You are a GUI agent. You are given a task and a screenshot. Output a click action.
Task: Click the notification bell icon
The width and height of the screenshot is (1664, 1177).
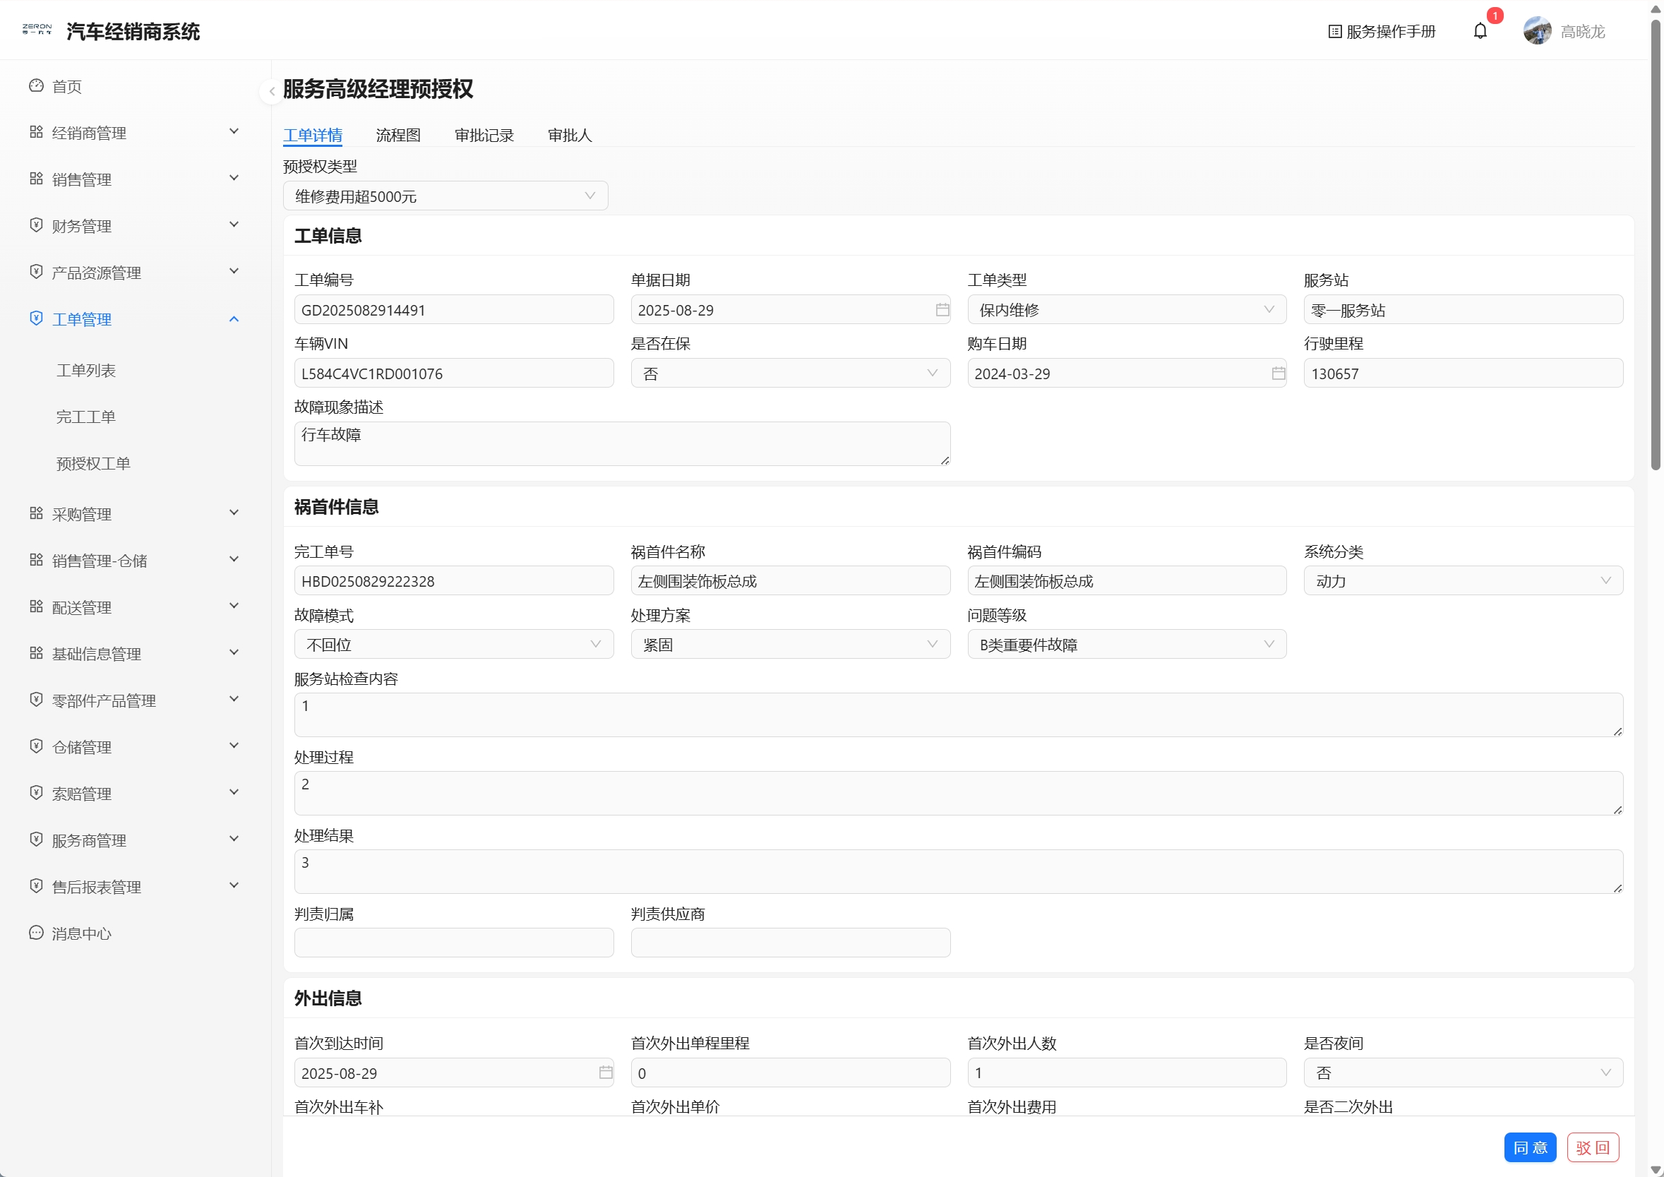pos(1480,31)
